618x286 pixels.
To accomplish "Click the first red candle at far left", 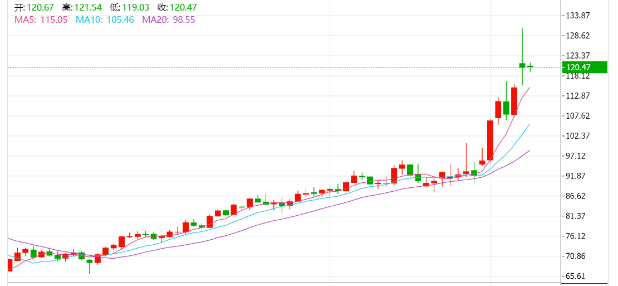I will [x=9, y=265].
